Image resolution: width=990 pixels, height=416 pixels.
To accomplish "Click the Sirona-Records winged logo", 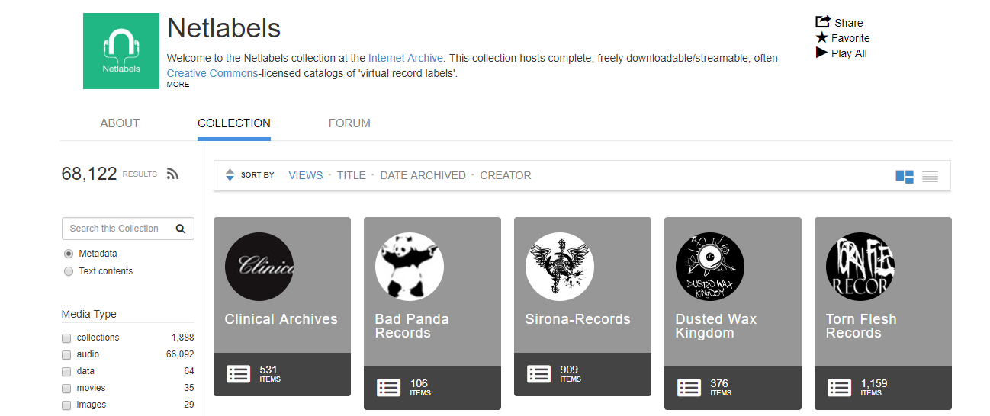I will pyautogui.click(x=560, y=267).
